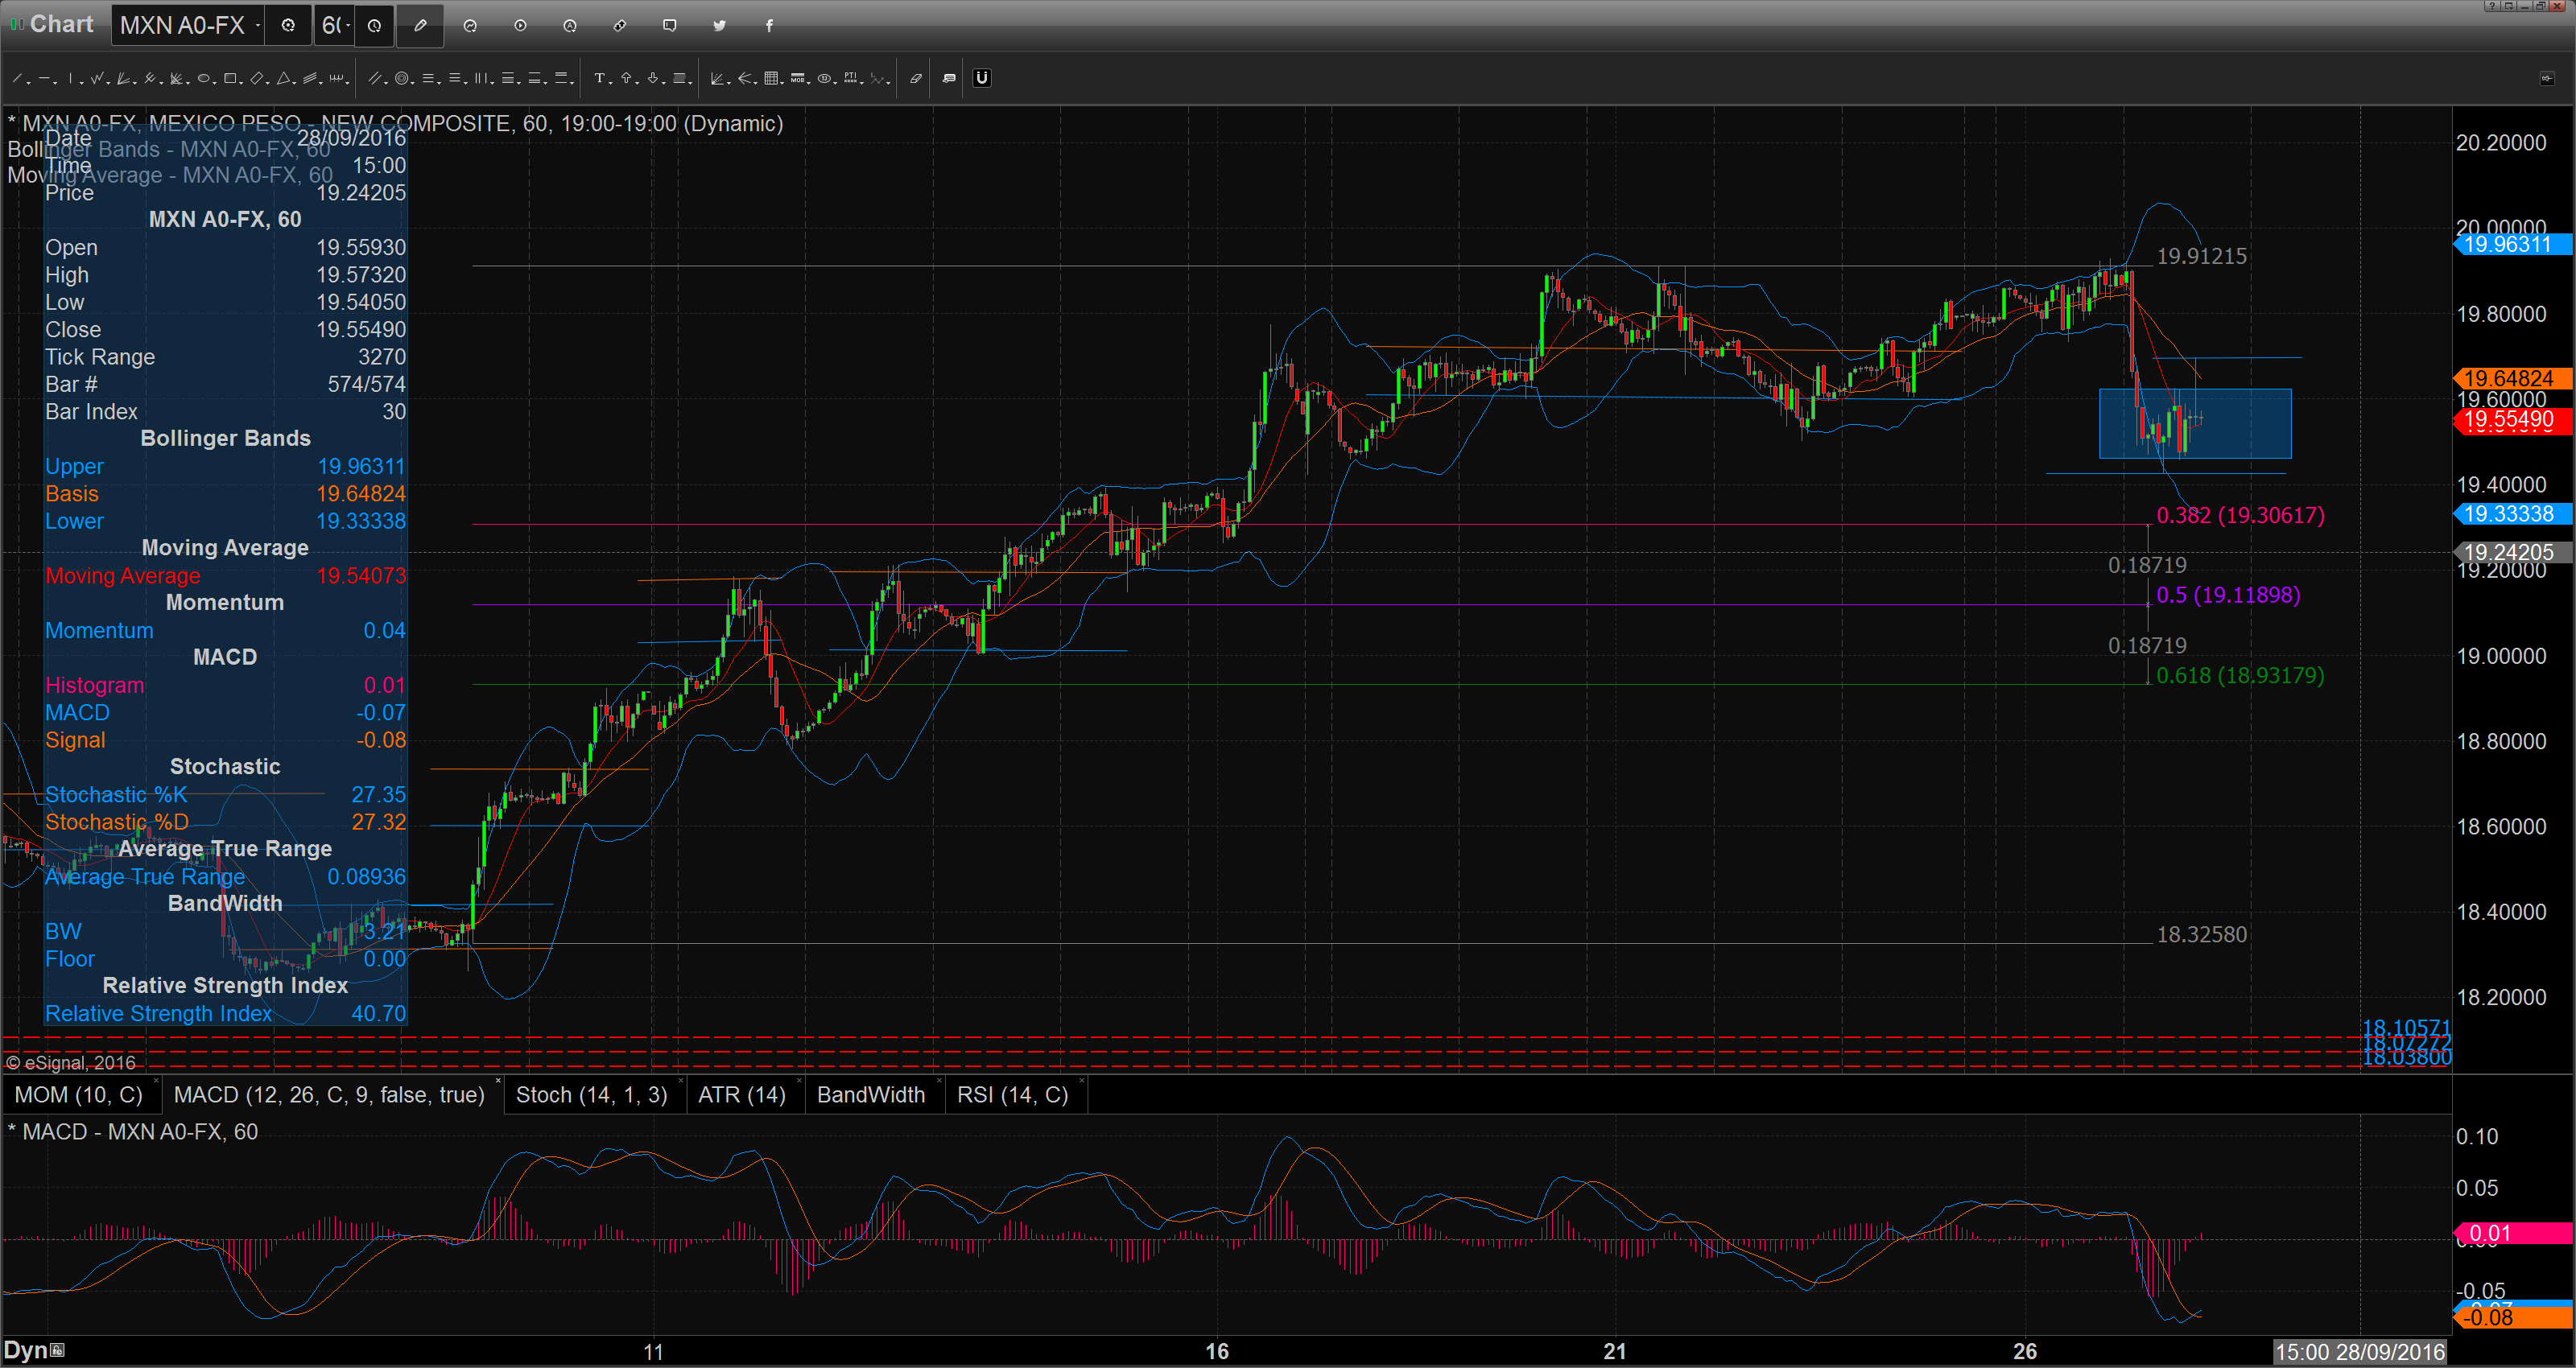Click toolbar overflow icon at far right

[2547, 78]
